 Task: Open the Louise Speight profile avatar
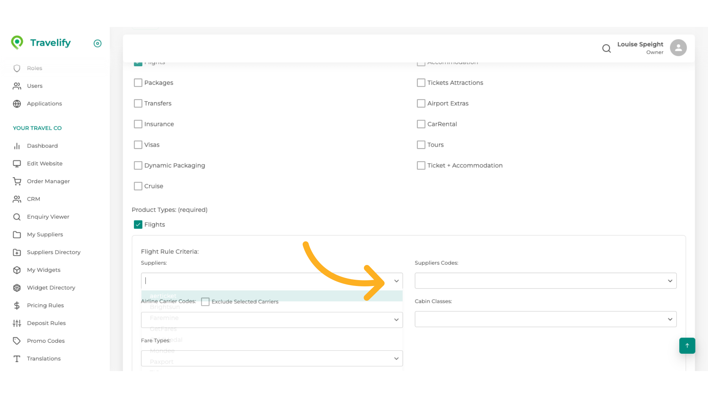pos(678,48)
